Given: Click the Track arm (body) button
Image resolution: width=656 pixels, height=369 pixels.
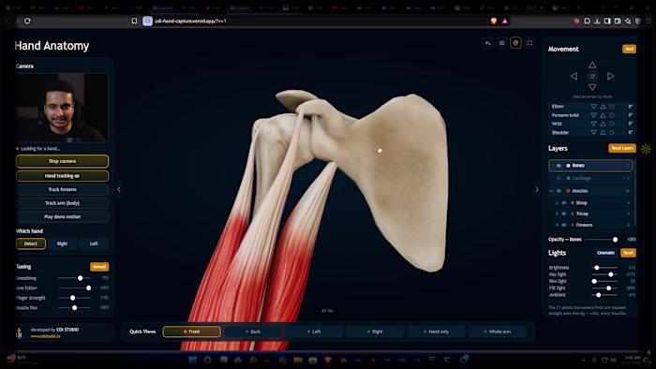Looking at the screenshot, I should (x=63, y=203).
